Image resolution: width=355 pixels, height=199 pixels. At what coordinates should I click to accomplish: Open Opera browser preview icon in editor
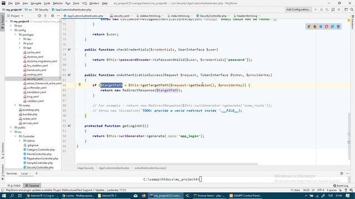[327, 27]
